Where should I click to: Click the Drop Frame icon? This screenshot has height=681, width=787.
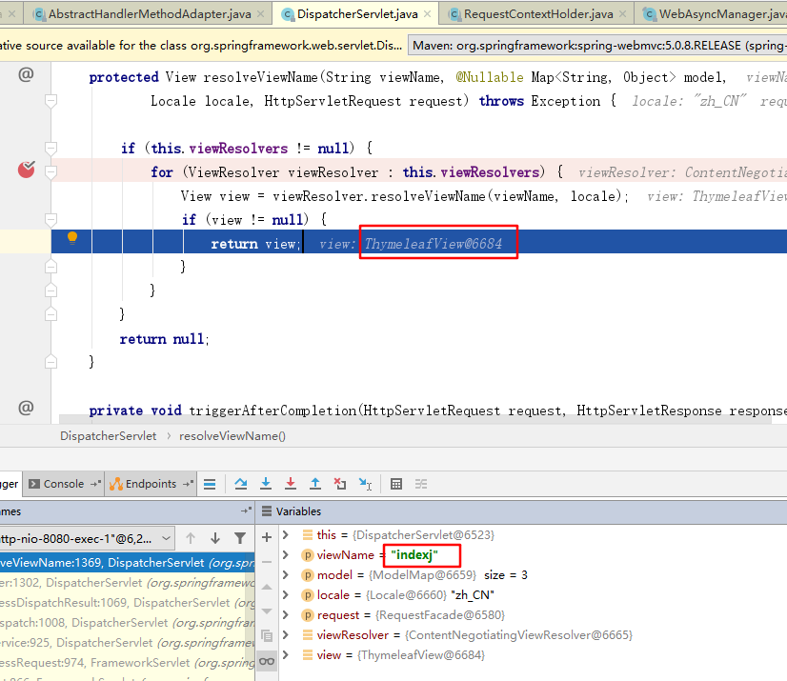(340, 484)
